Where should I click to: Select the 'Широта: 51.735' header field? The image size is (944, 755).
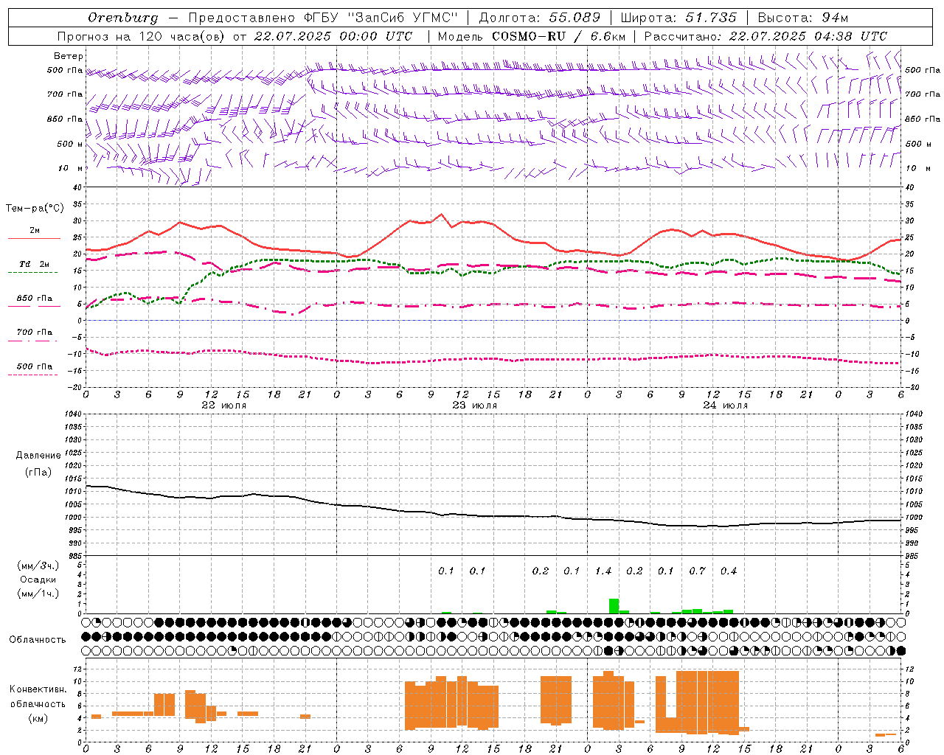[678, 18]
